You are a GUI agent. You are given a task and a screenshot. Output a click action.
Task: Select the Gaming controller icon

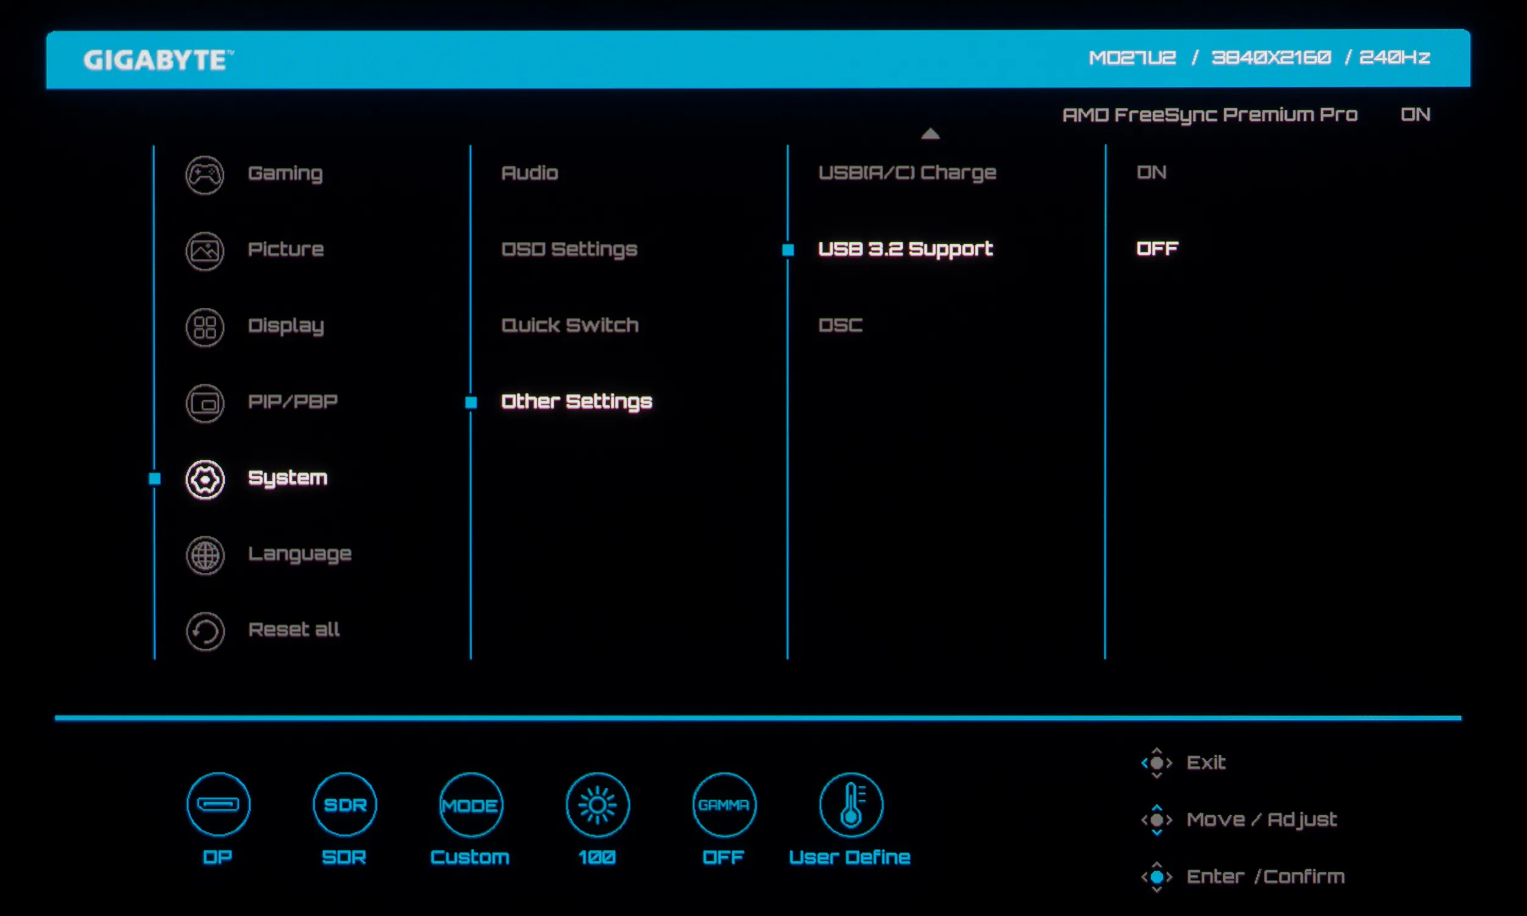(x=205, y=175)
